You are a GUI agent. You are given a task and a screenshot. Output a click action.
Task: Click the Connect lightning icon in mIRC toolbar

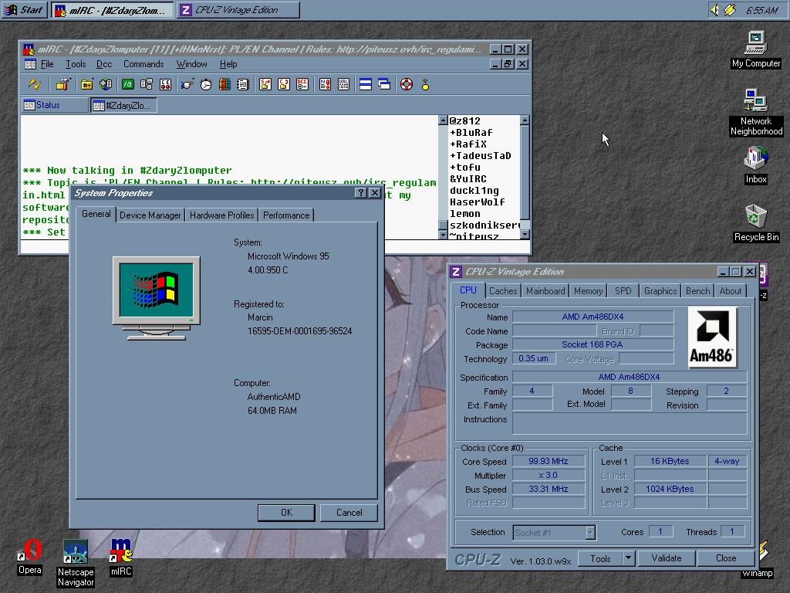click(x=34, y=84)
